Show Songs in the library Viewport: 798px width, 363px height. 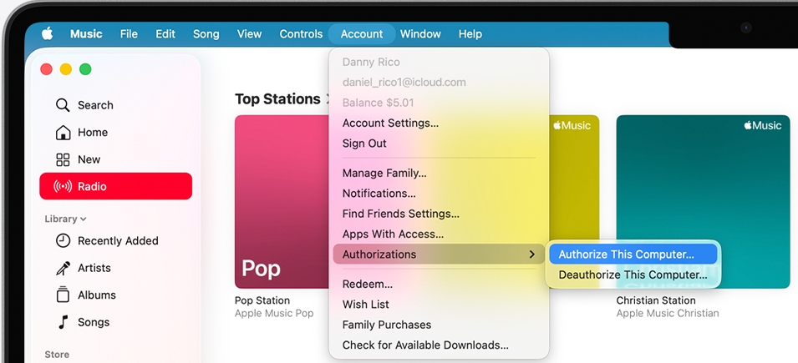(x=115, y=322)
